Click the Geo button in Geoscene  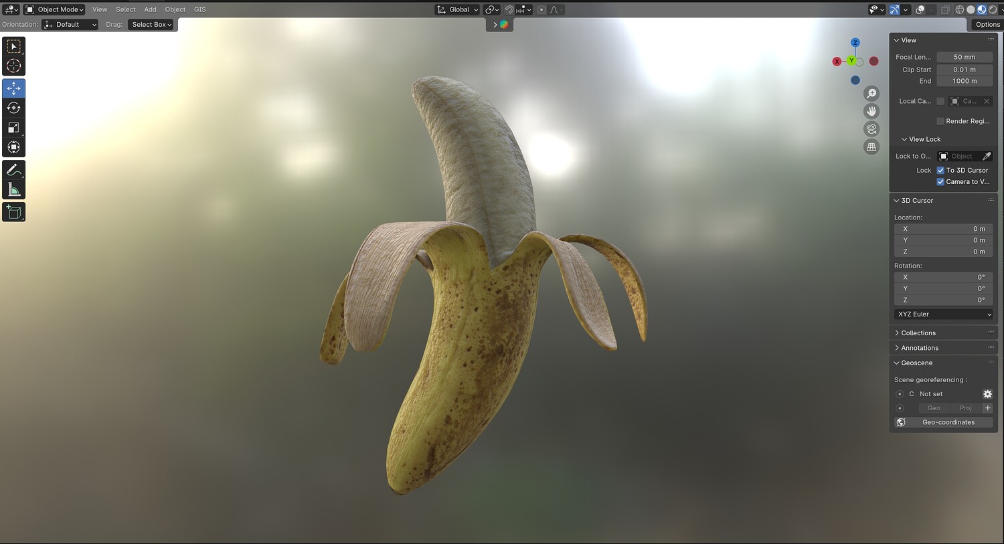click(x=934, y=408)
